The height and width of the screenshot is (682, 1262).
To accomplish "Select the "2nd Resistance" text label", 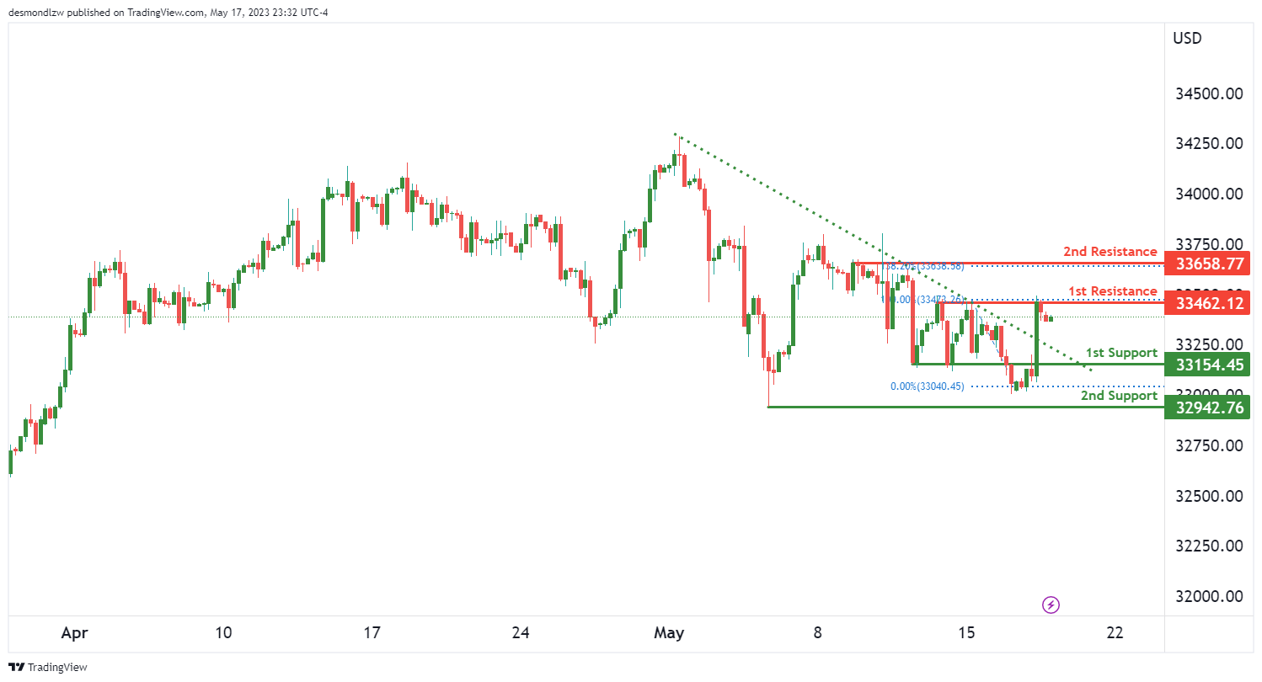I will [x=1110, y=251].
